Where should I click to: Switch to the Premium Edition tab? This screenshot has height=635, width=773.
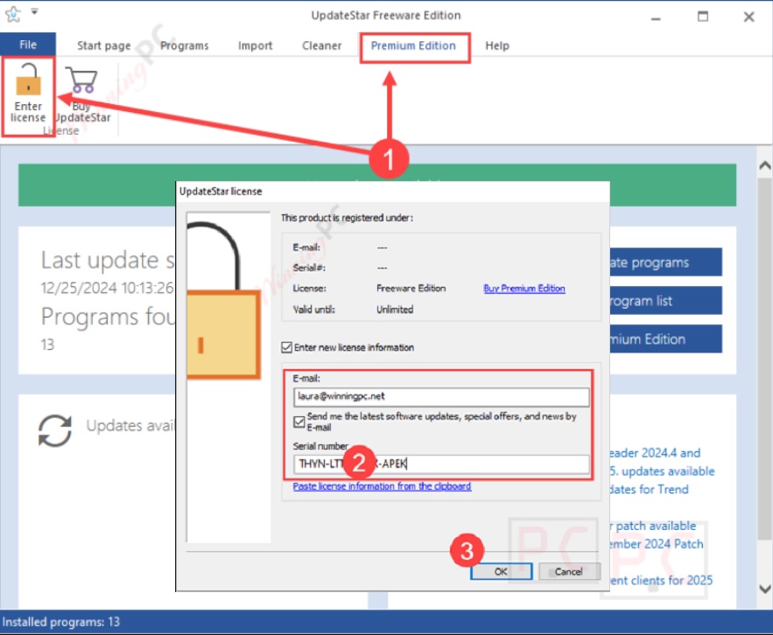(413, 45)
